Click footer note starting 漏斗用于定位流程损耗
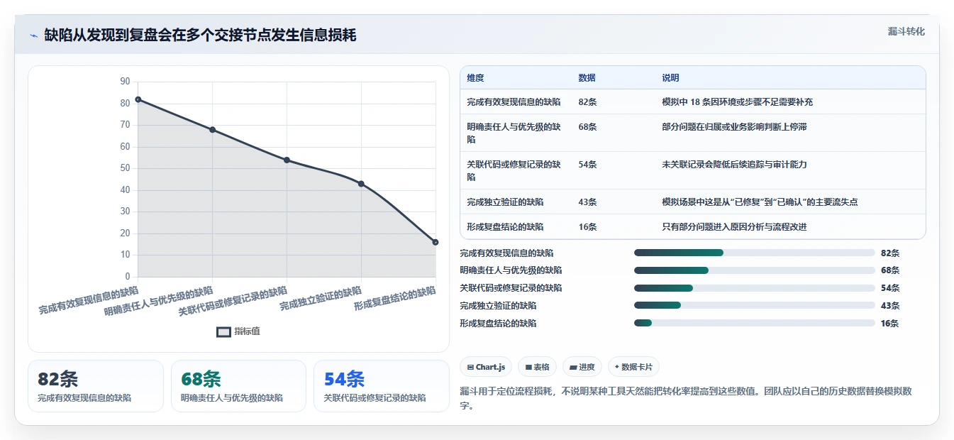 click(x=686, y=398)
